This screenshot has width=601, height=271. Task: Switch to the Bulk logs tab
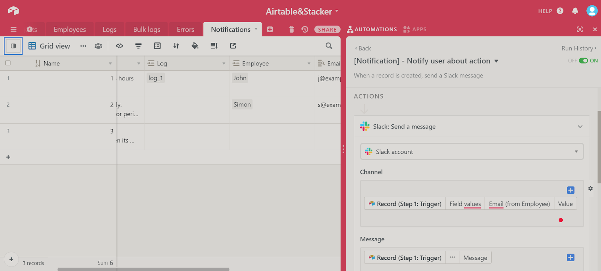(146, 29)
